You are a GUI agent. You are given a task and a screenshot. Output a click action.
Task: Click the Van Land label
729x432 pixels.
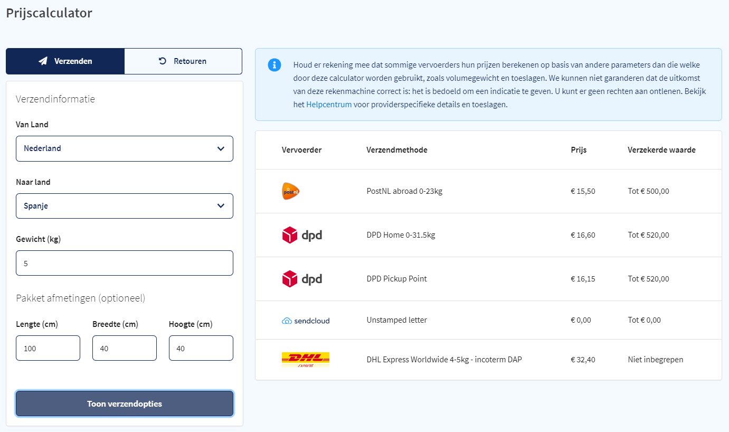[x=32, y=125]
